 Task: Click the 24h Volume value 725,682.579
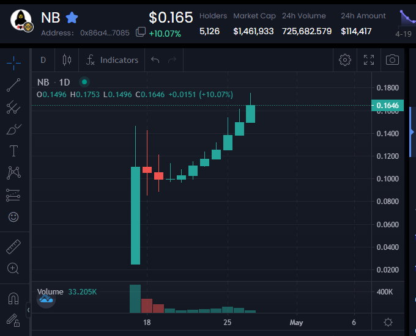point(306,31)
